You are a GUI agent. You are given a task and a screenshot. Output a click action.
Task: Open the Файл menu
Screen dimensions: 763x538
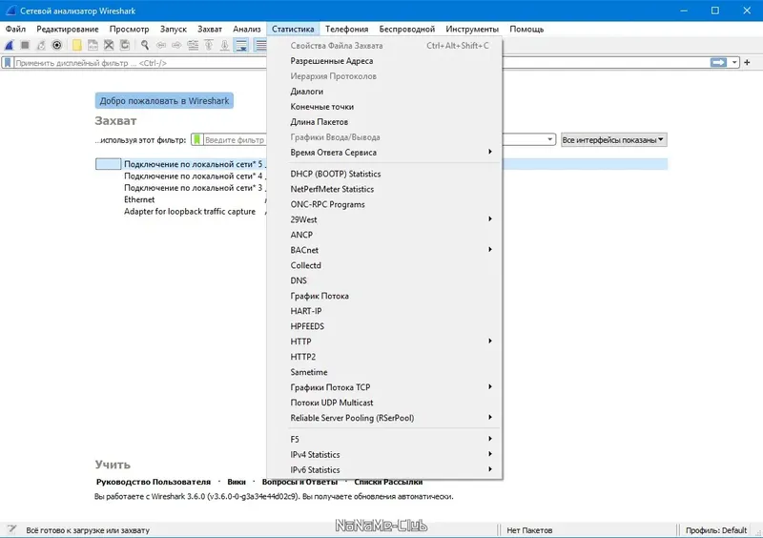point(15,30)
